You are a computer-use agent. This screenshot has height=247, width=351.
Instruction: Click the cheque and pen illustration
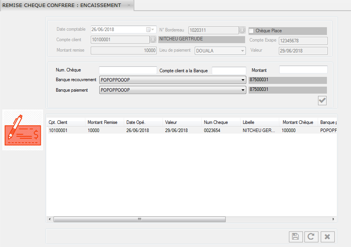pyautogui.click(x=22, y=130)
